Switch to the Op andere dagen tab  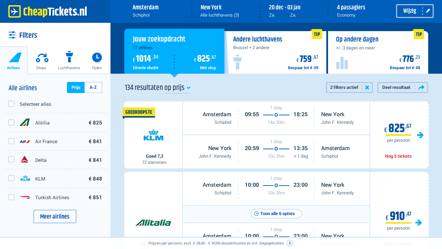tap(378, 52)
